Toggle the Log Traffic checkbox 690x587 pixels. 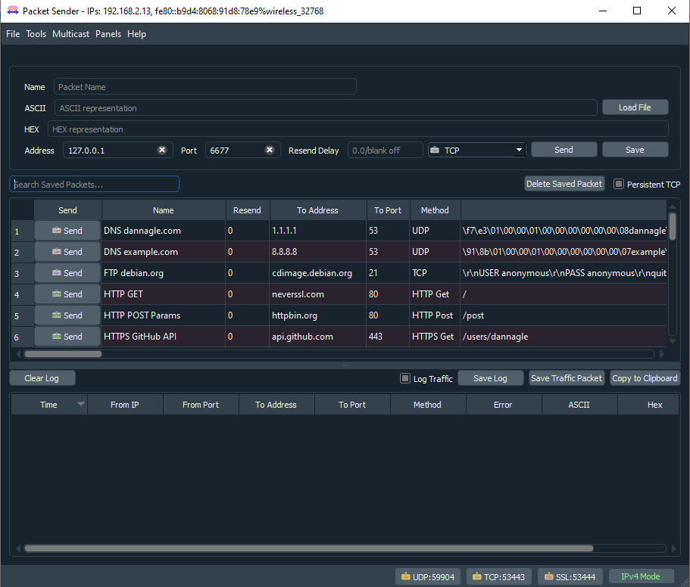[405, 378]
